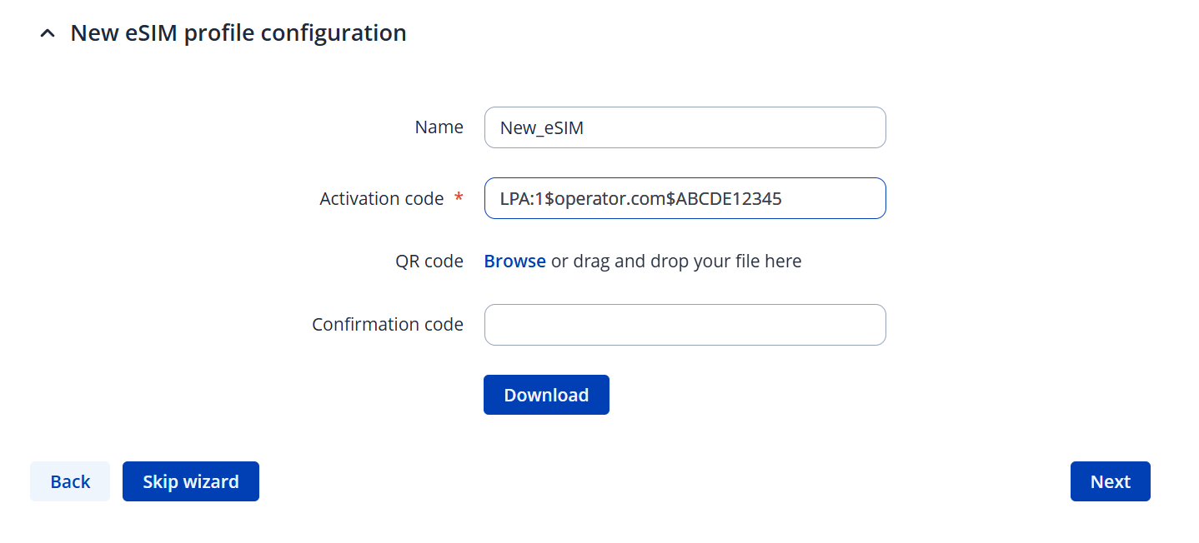Click the New eSIM profile configuration heading
The height and width of the screenshot is (543, 1199).
pos(238,33)
